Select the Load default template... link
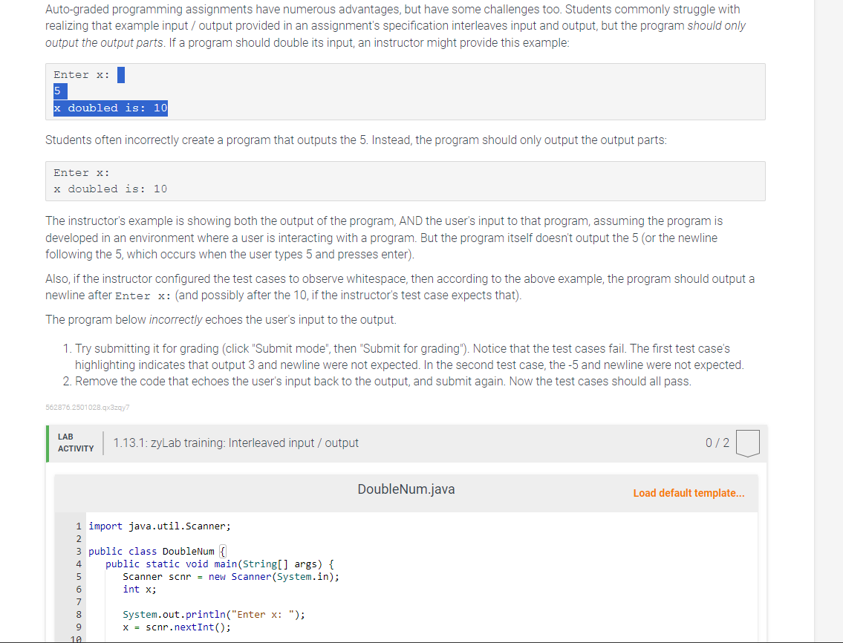843x643 pixels. coord(688,493)
